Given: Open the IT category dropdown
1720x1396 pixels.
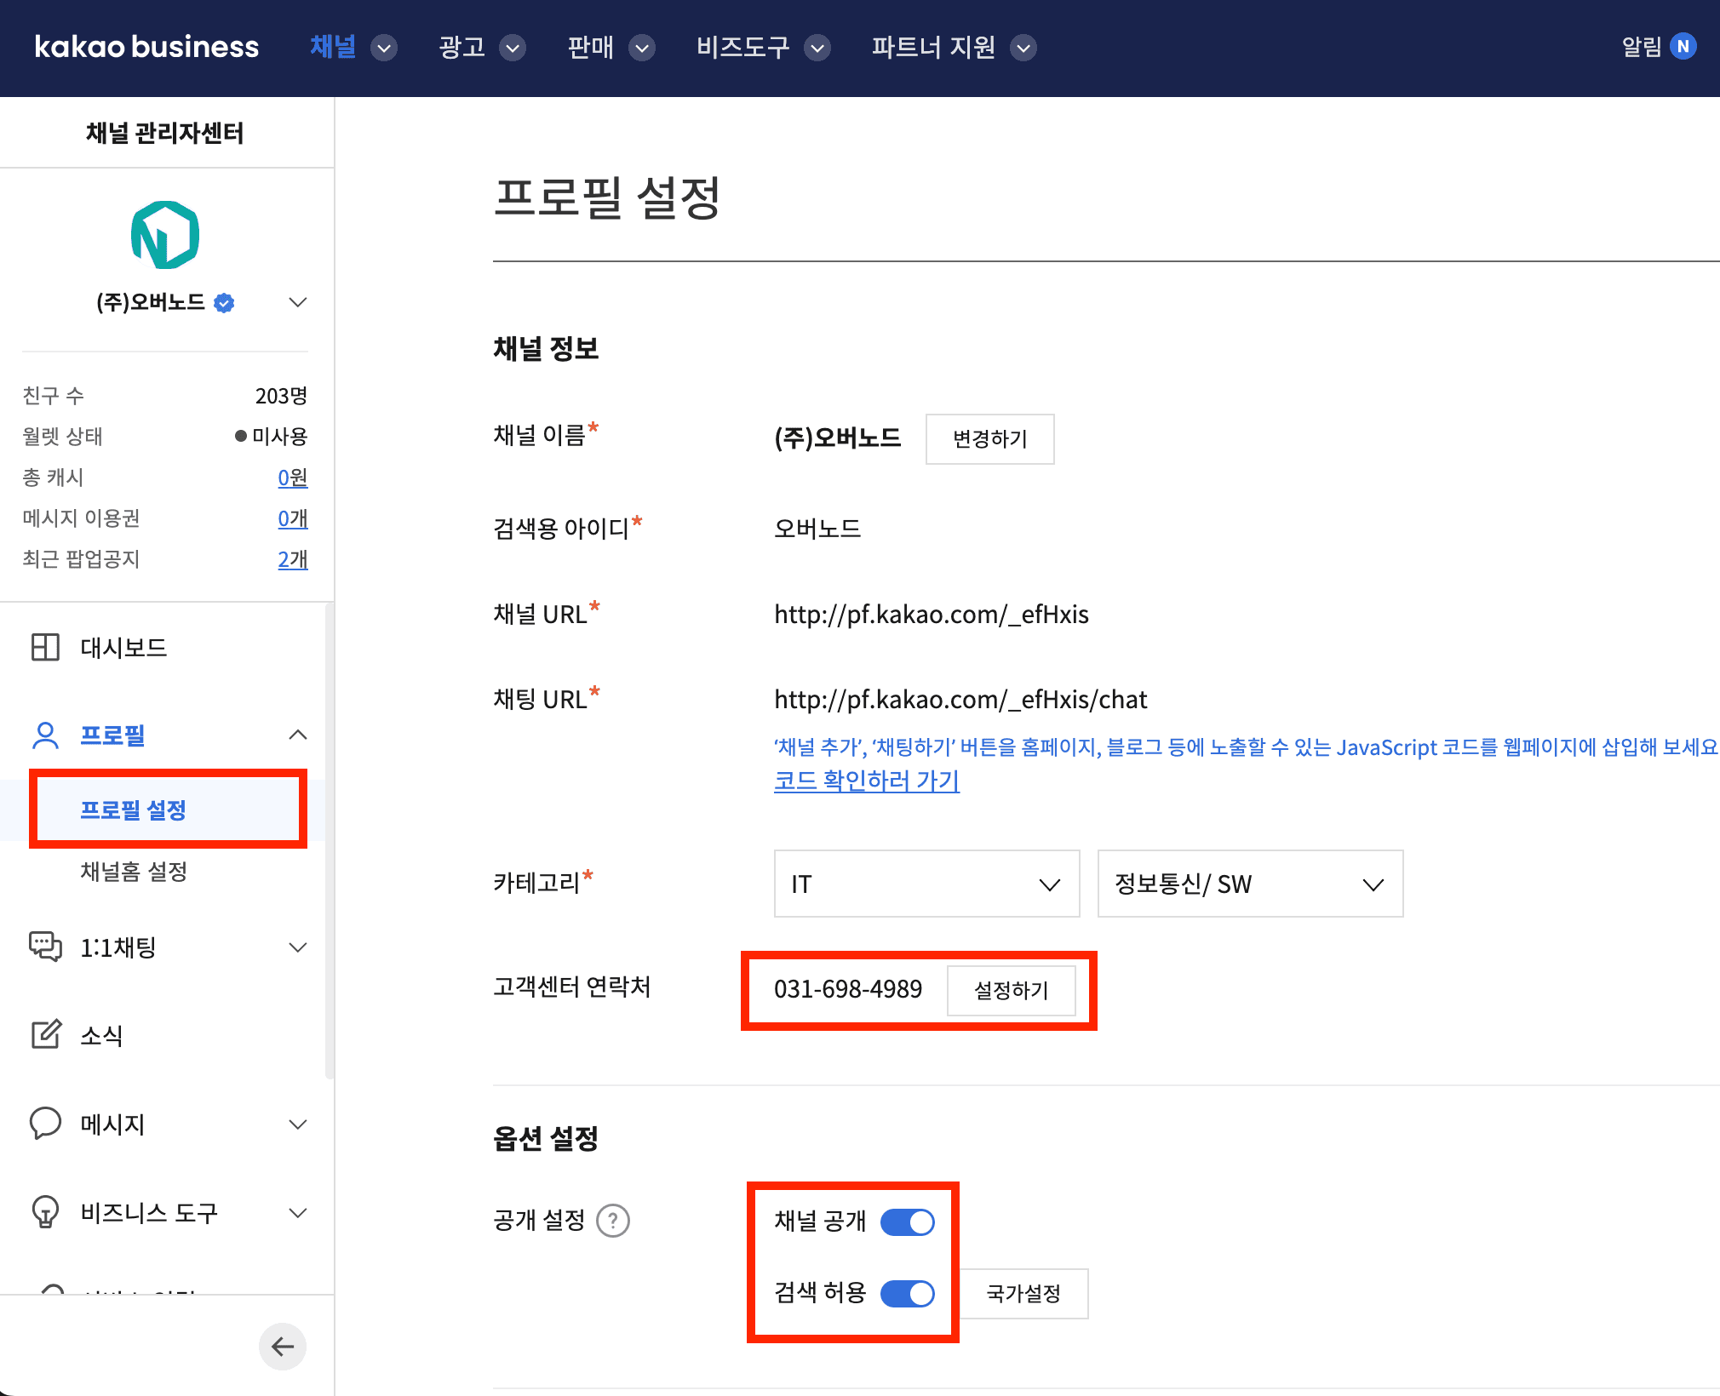Looking at the screenshot, I should click(x=926, y=884).
